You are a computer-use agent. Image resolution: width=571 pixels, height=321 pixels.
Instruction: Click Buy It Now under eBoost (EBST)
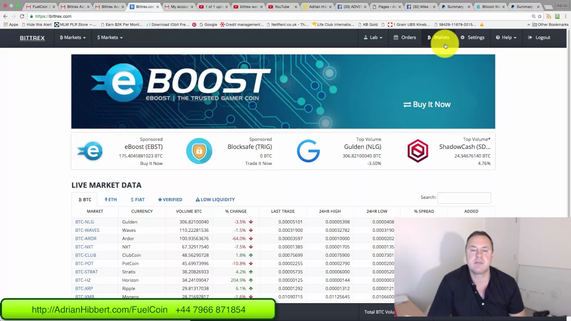pos(151,163)
